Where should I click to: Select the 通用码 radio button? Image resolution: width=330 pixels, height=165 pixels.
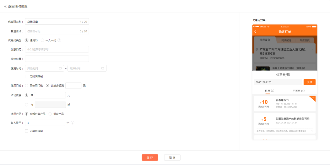pos(26,40)
